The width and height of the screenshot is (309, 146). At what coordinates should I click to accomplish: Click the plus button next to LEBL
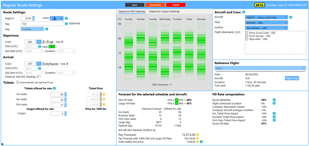click(39, 42)
